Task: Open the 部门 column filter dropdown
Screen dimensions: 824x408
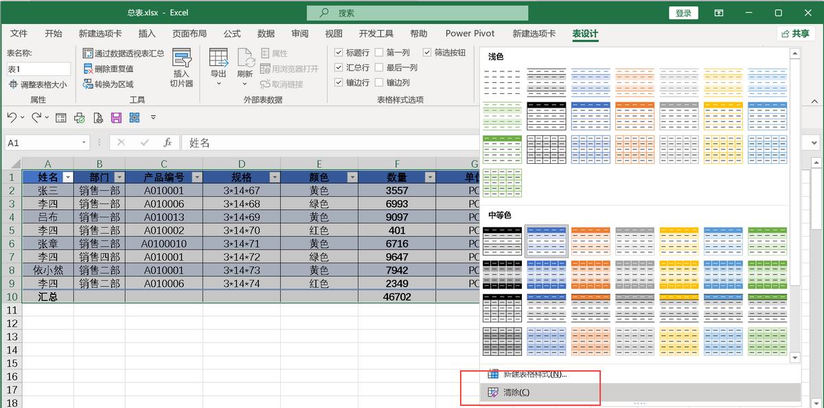Action: [x=119, y=177]
